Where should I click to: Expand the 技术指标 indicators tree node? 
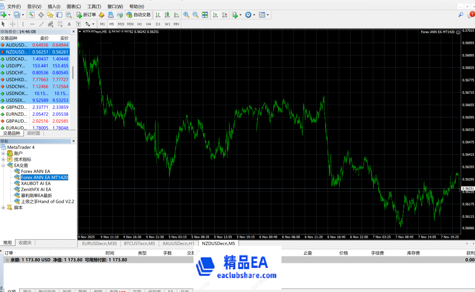4,159
